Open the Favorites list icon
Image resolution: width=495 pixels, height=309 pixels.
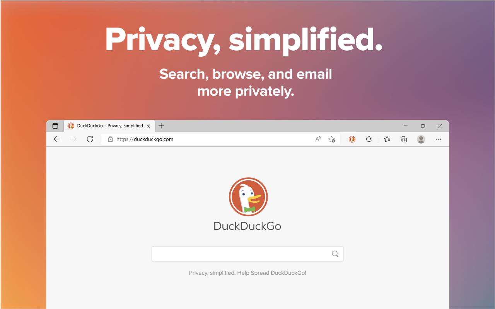click(387, 139)
